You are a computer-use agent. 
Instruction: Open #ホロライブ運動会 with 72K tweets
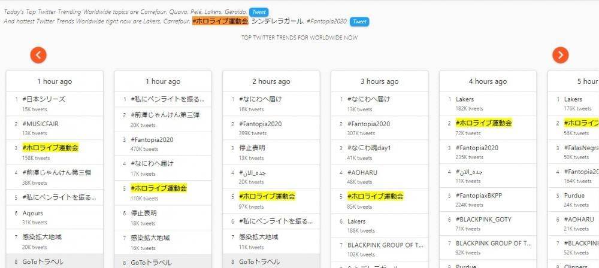[484, 123]
